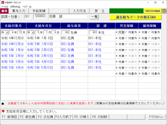Switch to the 給与 tab
The height and width of the screenshot is (125, 167).
tap(4, 11)
